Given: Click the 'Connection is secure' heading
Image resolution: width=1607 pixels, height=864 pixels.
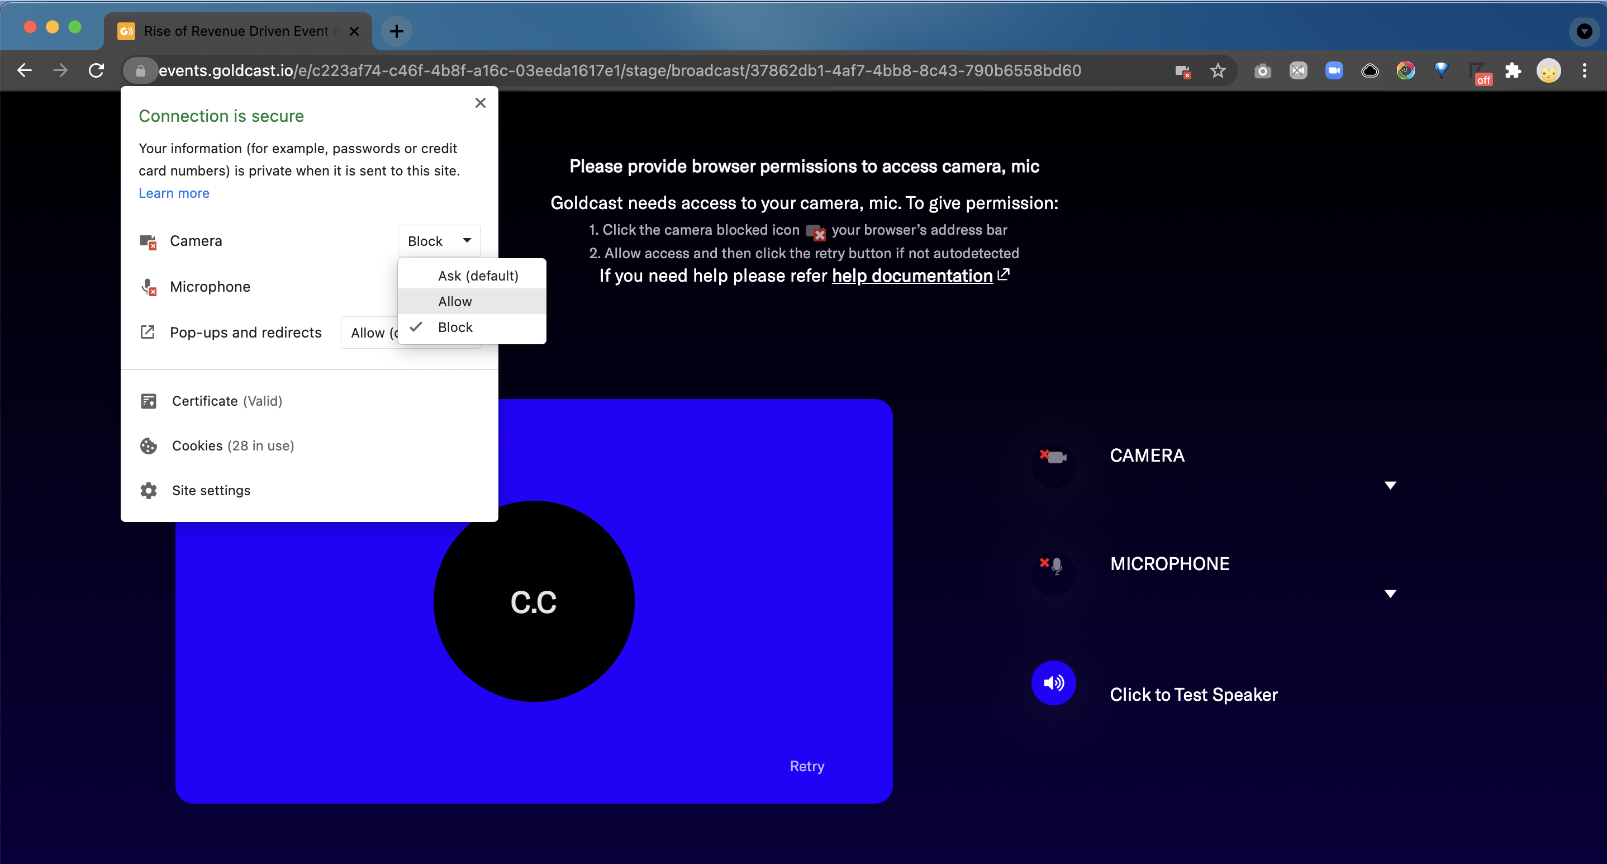Looking at the screenshot, I should (x=221, y=116).
